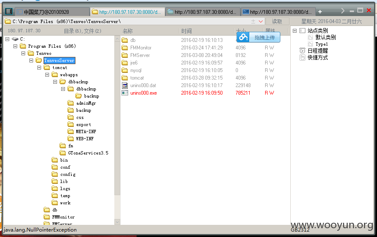Click the chevron arrow next to the window controls

(343, 11)
